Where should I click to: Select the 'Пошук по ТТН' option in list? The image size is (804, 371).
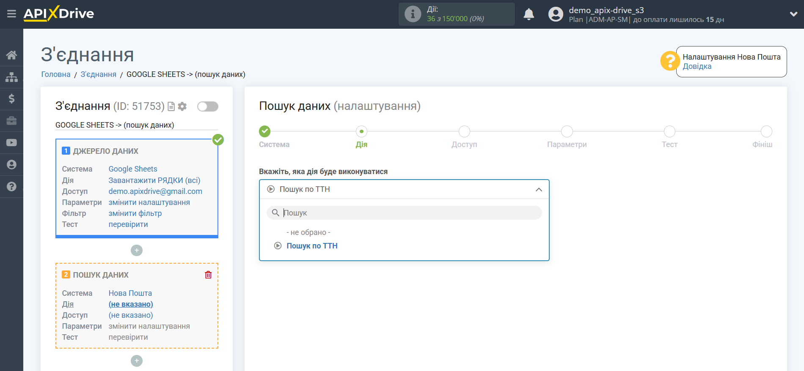[312, 246]
